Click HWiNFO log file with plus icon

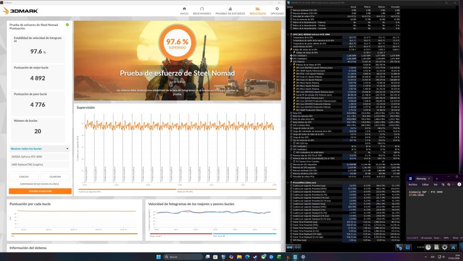[x=437, y=247]
